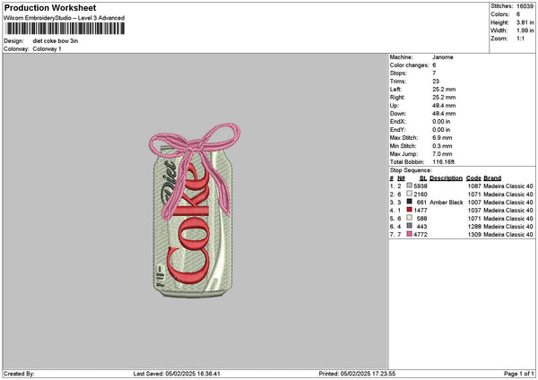Click the colorway value 'Colorway 1'
The image size is (538, 380).
[47, 49]
